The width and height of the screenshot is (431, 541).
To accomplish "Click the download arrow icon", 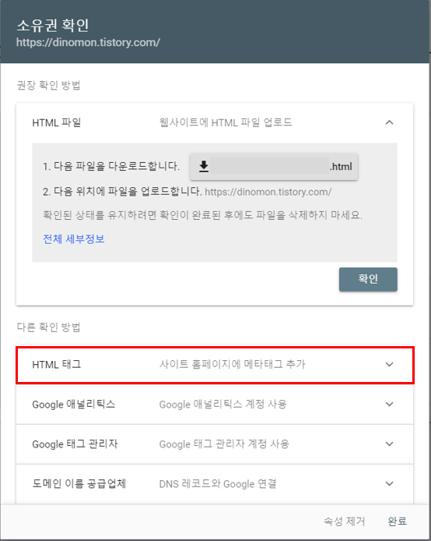I will point(204,166).
